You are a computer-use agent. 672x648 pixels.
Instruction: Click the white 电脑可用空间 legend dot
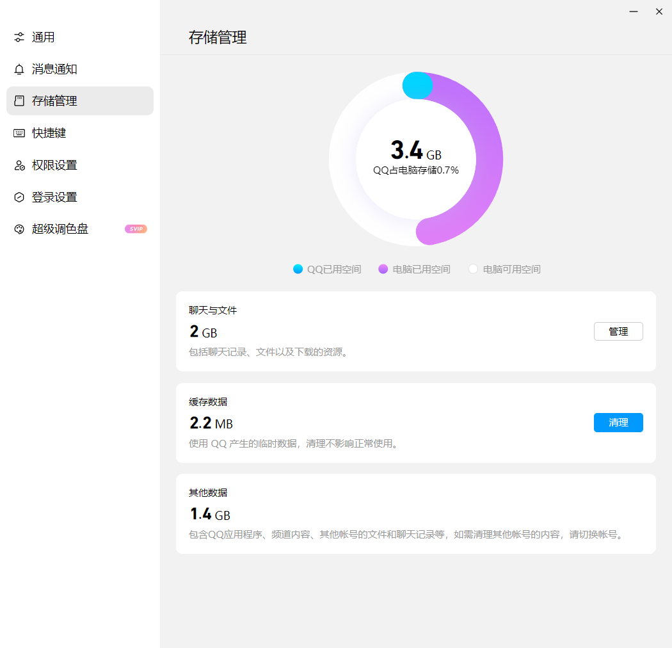473,269
